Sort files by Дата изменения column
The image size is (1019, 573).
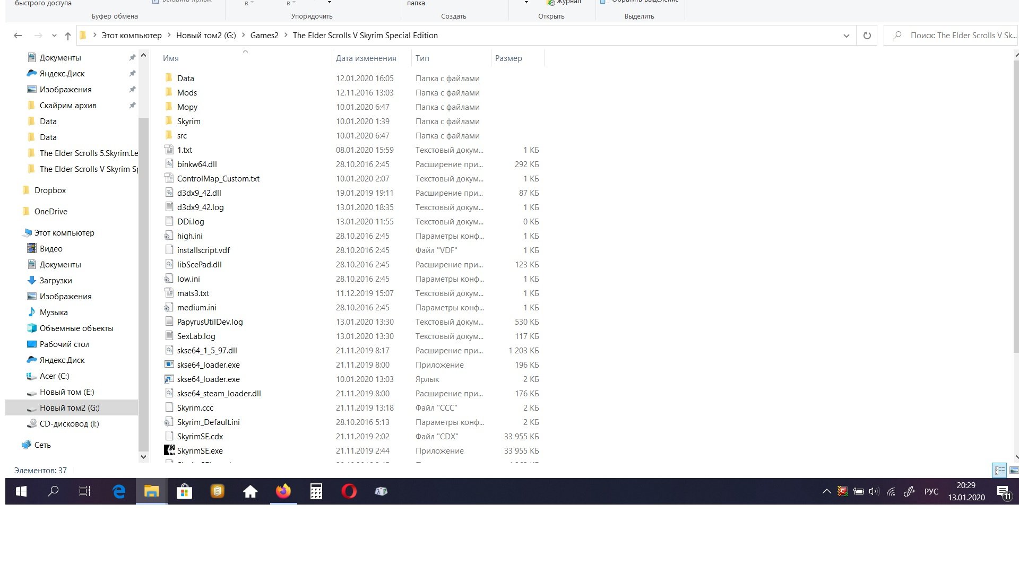pos(366,58)
